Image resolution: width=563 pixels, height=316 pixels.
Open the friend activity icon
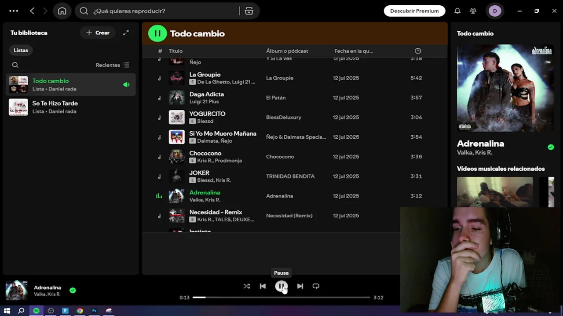click(x=473, y=11)
